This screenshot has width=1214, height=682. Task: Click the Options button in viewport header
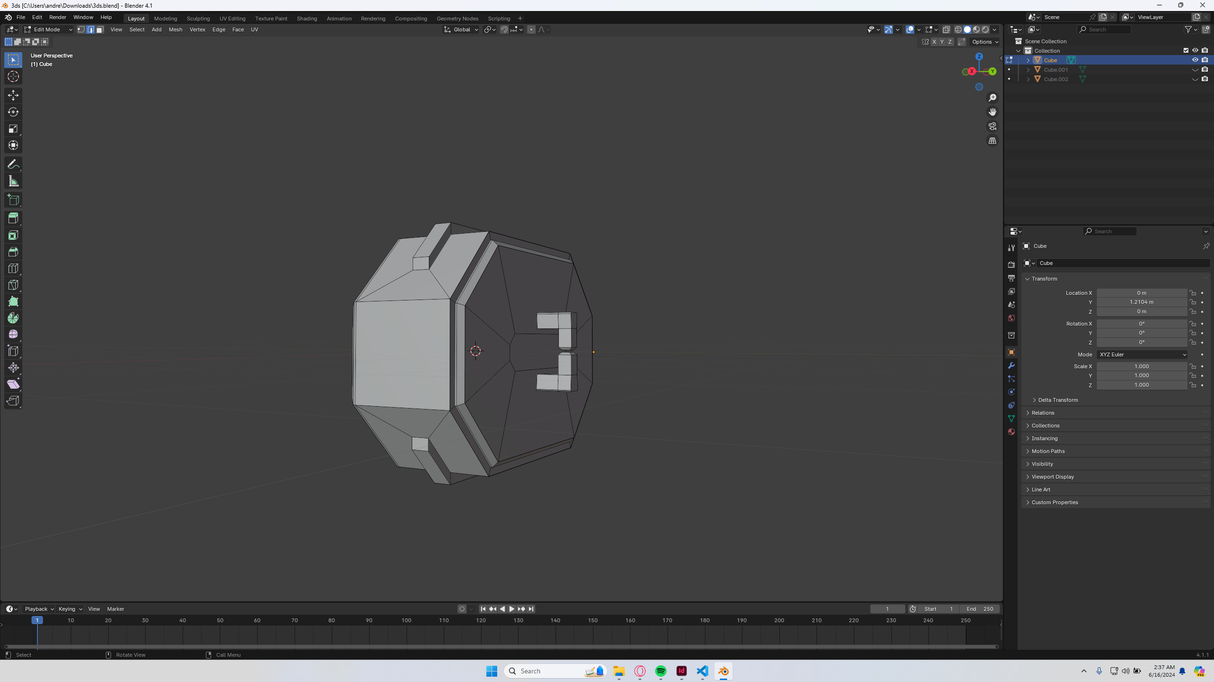point(985,42)
